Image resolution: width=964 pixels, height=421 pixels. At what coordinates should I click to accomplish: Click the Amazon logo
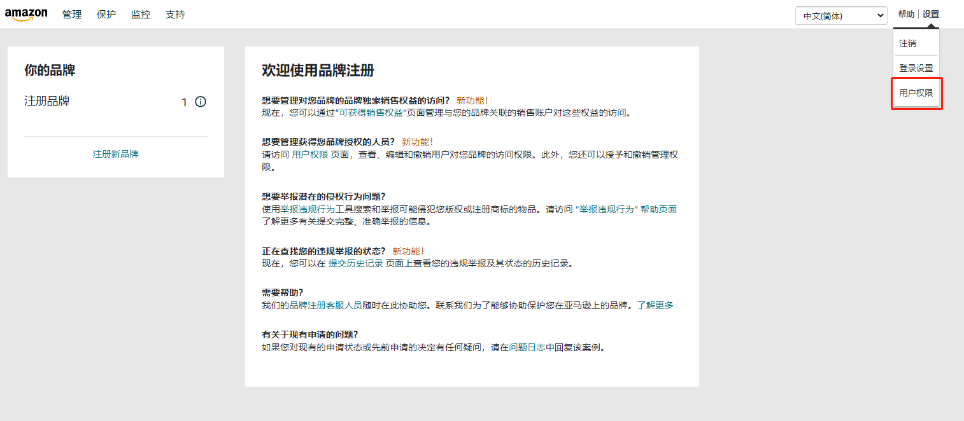26,14
